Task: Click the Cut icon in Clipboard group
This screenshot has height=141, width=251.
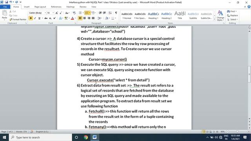Action: click(11, 11)
